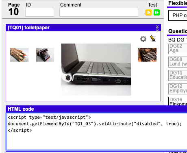Click the [TQ01] toiletpaper title bar
The width and height of the screenshot is (187, 153).
click(x=83, y=28)
